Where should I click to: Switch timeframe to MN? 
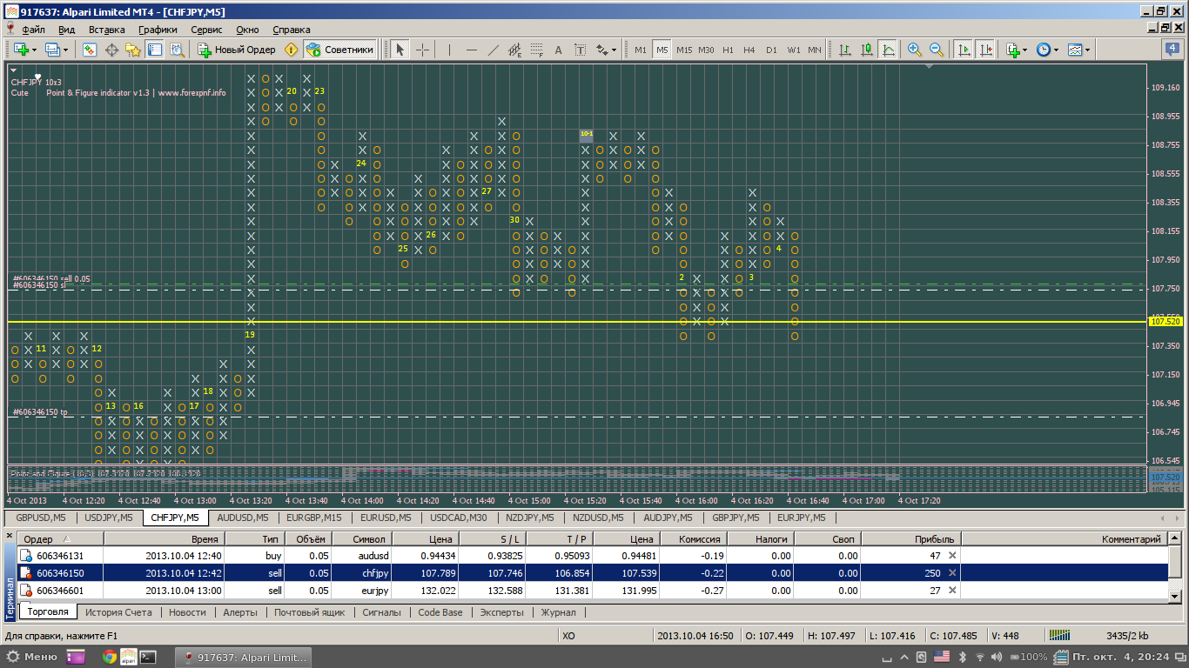pos(815,50)
